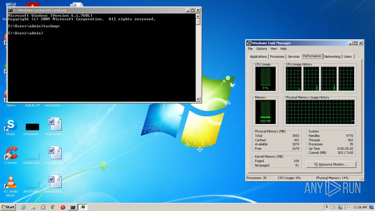Click the bigfully.rtf file label
This screenshot has width=375, height=211.
click(33, 105)
